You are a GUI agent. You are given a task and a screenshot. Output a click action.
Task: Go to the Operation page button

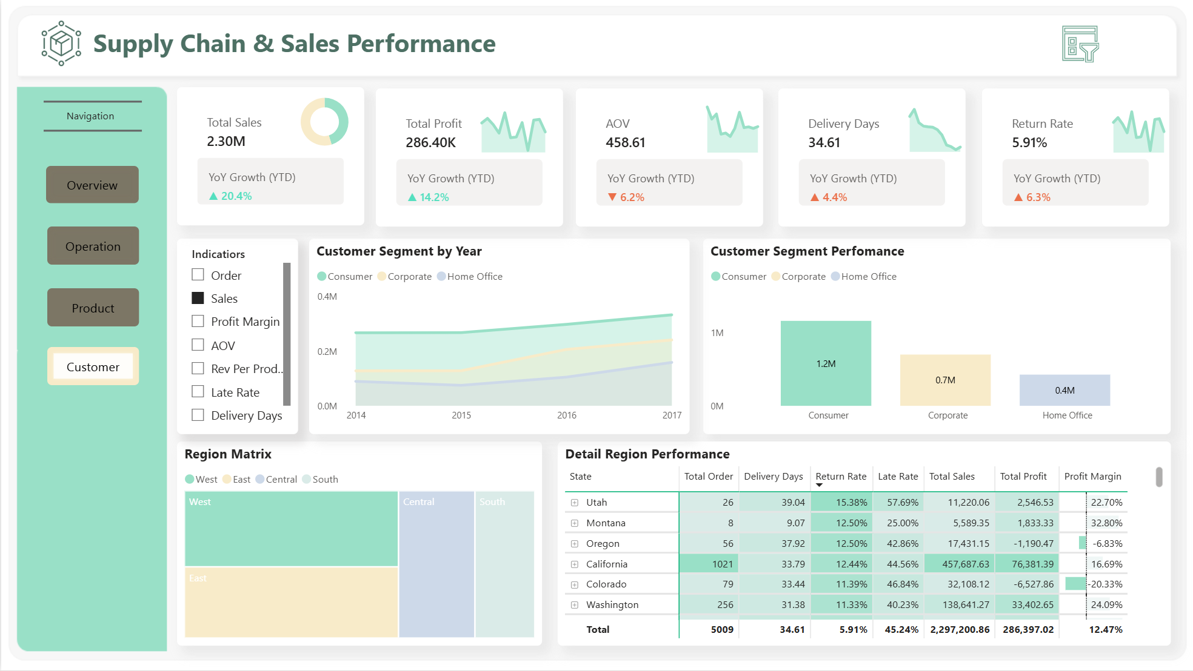tap(93, 246)
